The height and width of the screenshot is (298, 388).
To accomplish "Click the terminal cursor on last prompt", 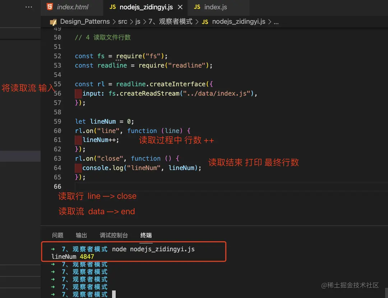I will pos(114,294).
